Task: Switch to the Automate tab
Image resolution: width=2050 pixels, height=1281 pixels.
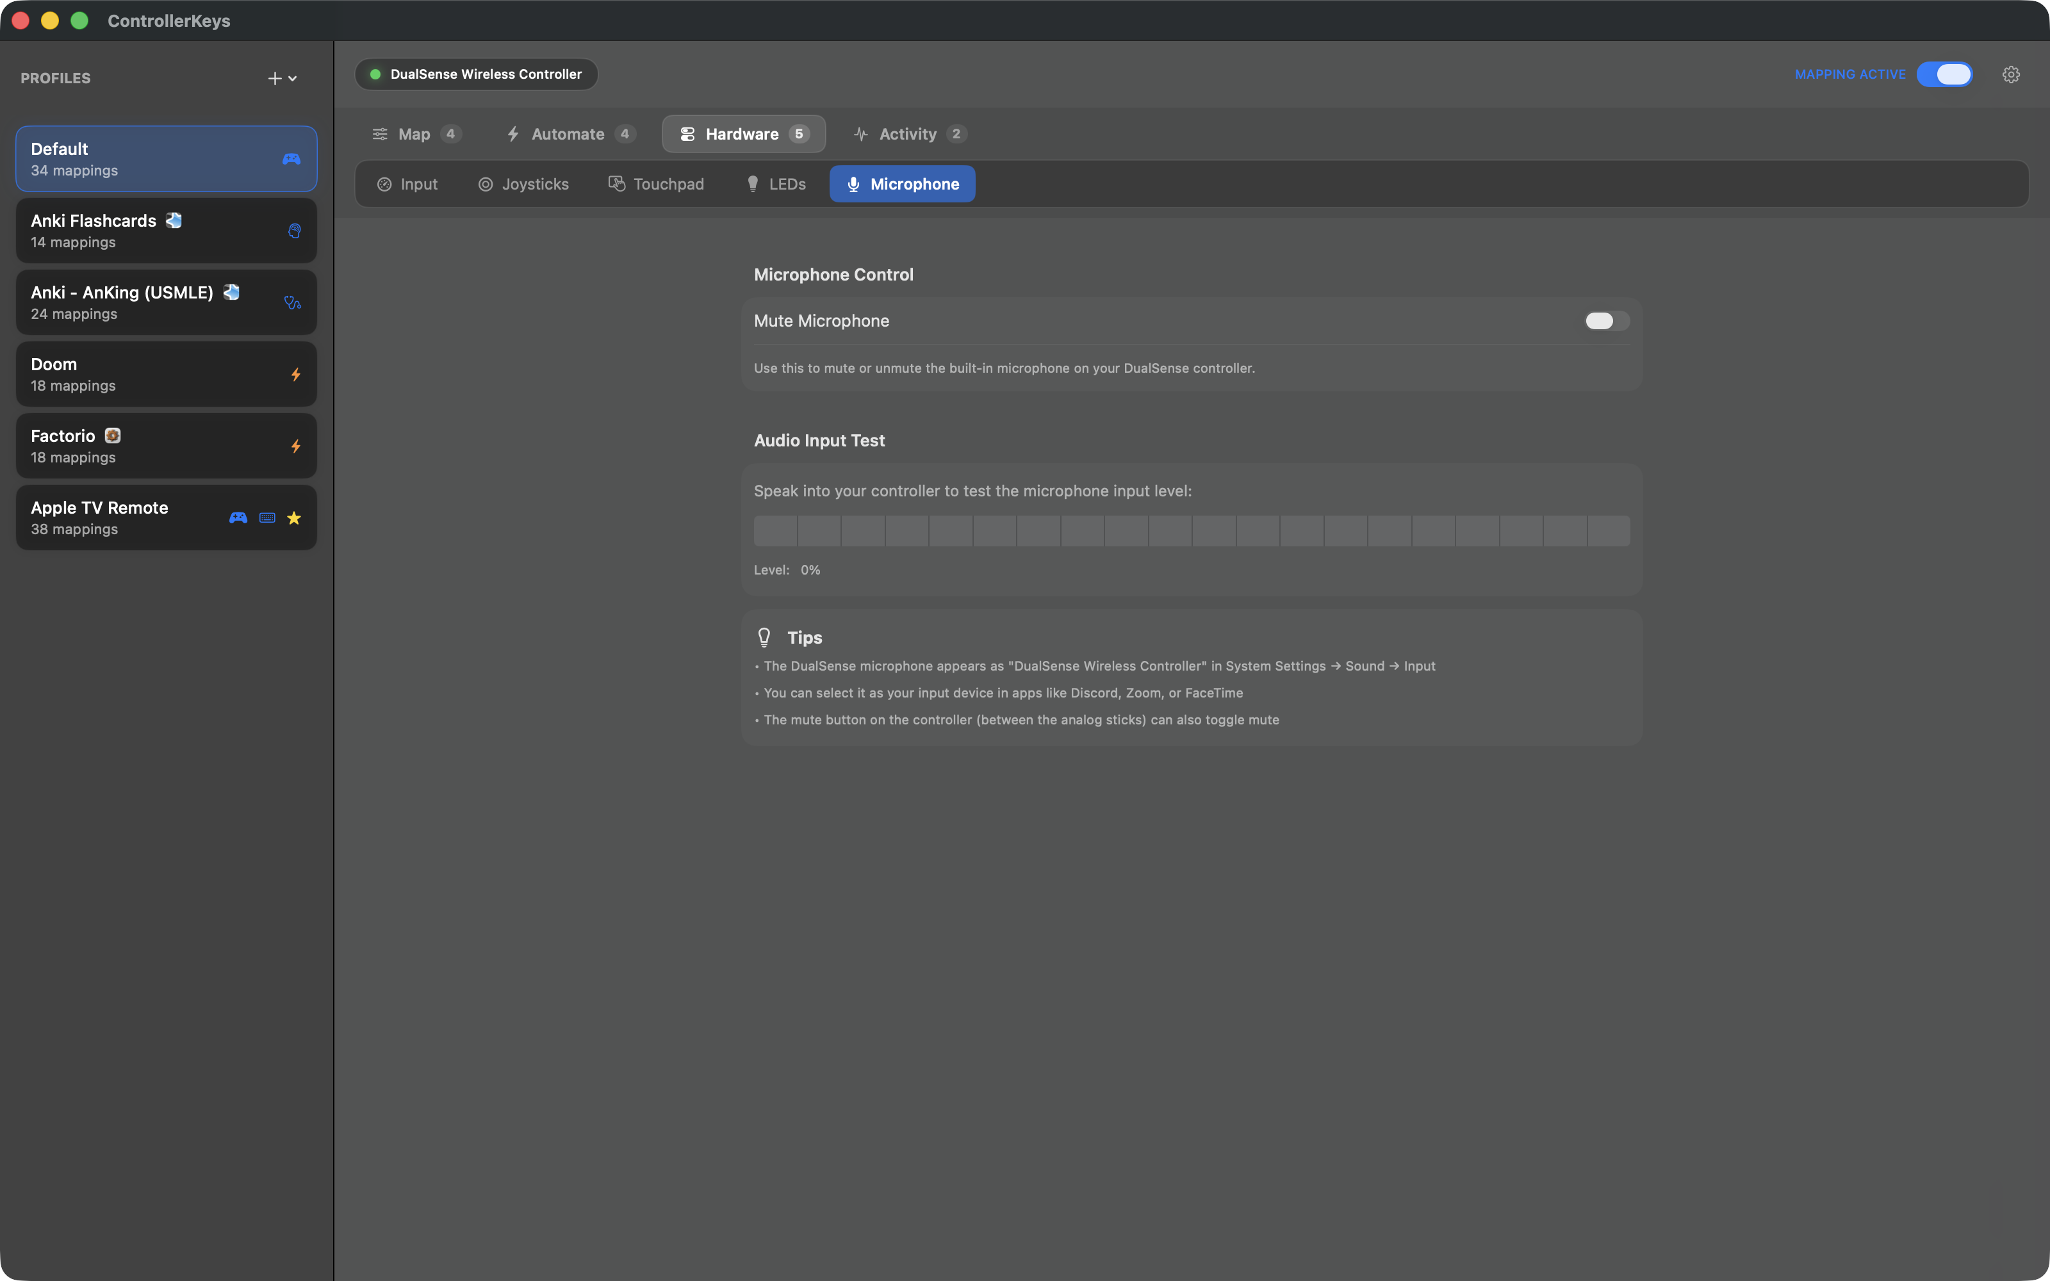Action: (x=570, y=134)
